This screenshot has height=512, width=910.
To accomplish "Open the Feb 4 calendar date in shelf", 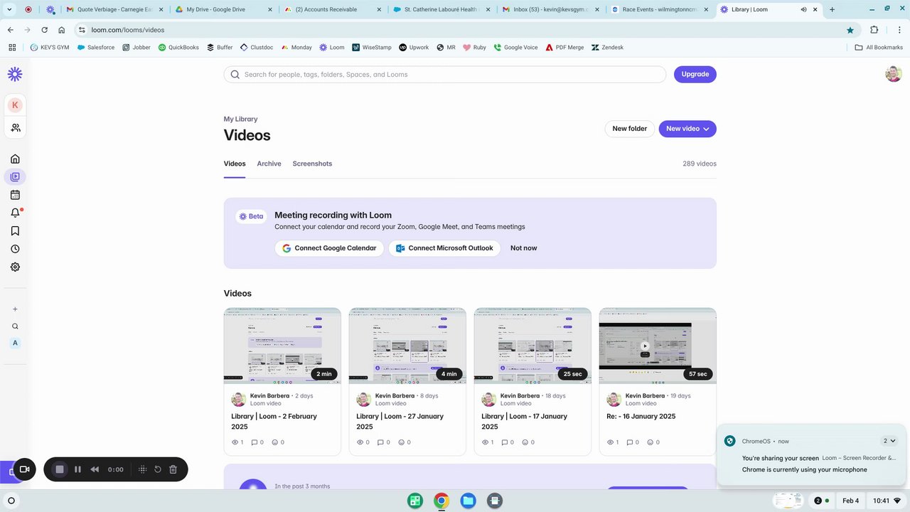I will point(850,501).
